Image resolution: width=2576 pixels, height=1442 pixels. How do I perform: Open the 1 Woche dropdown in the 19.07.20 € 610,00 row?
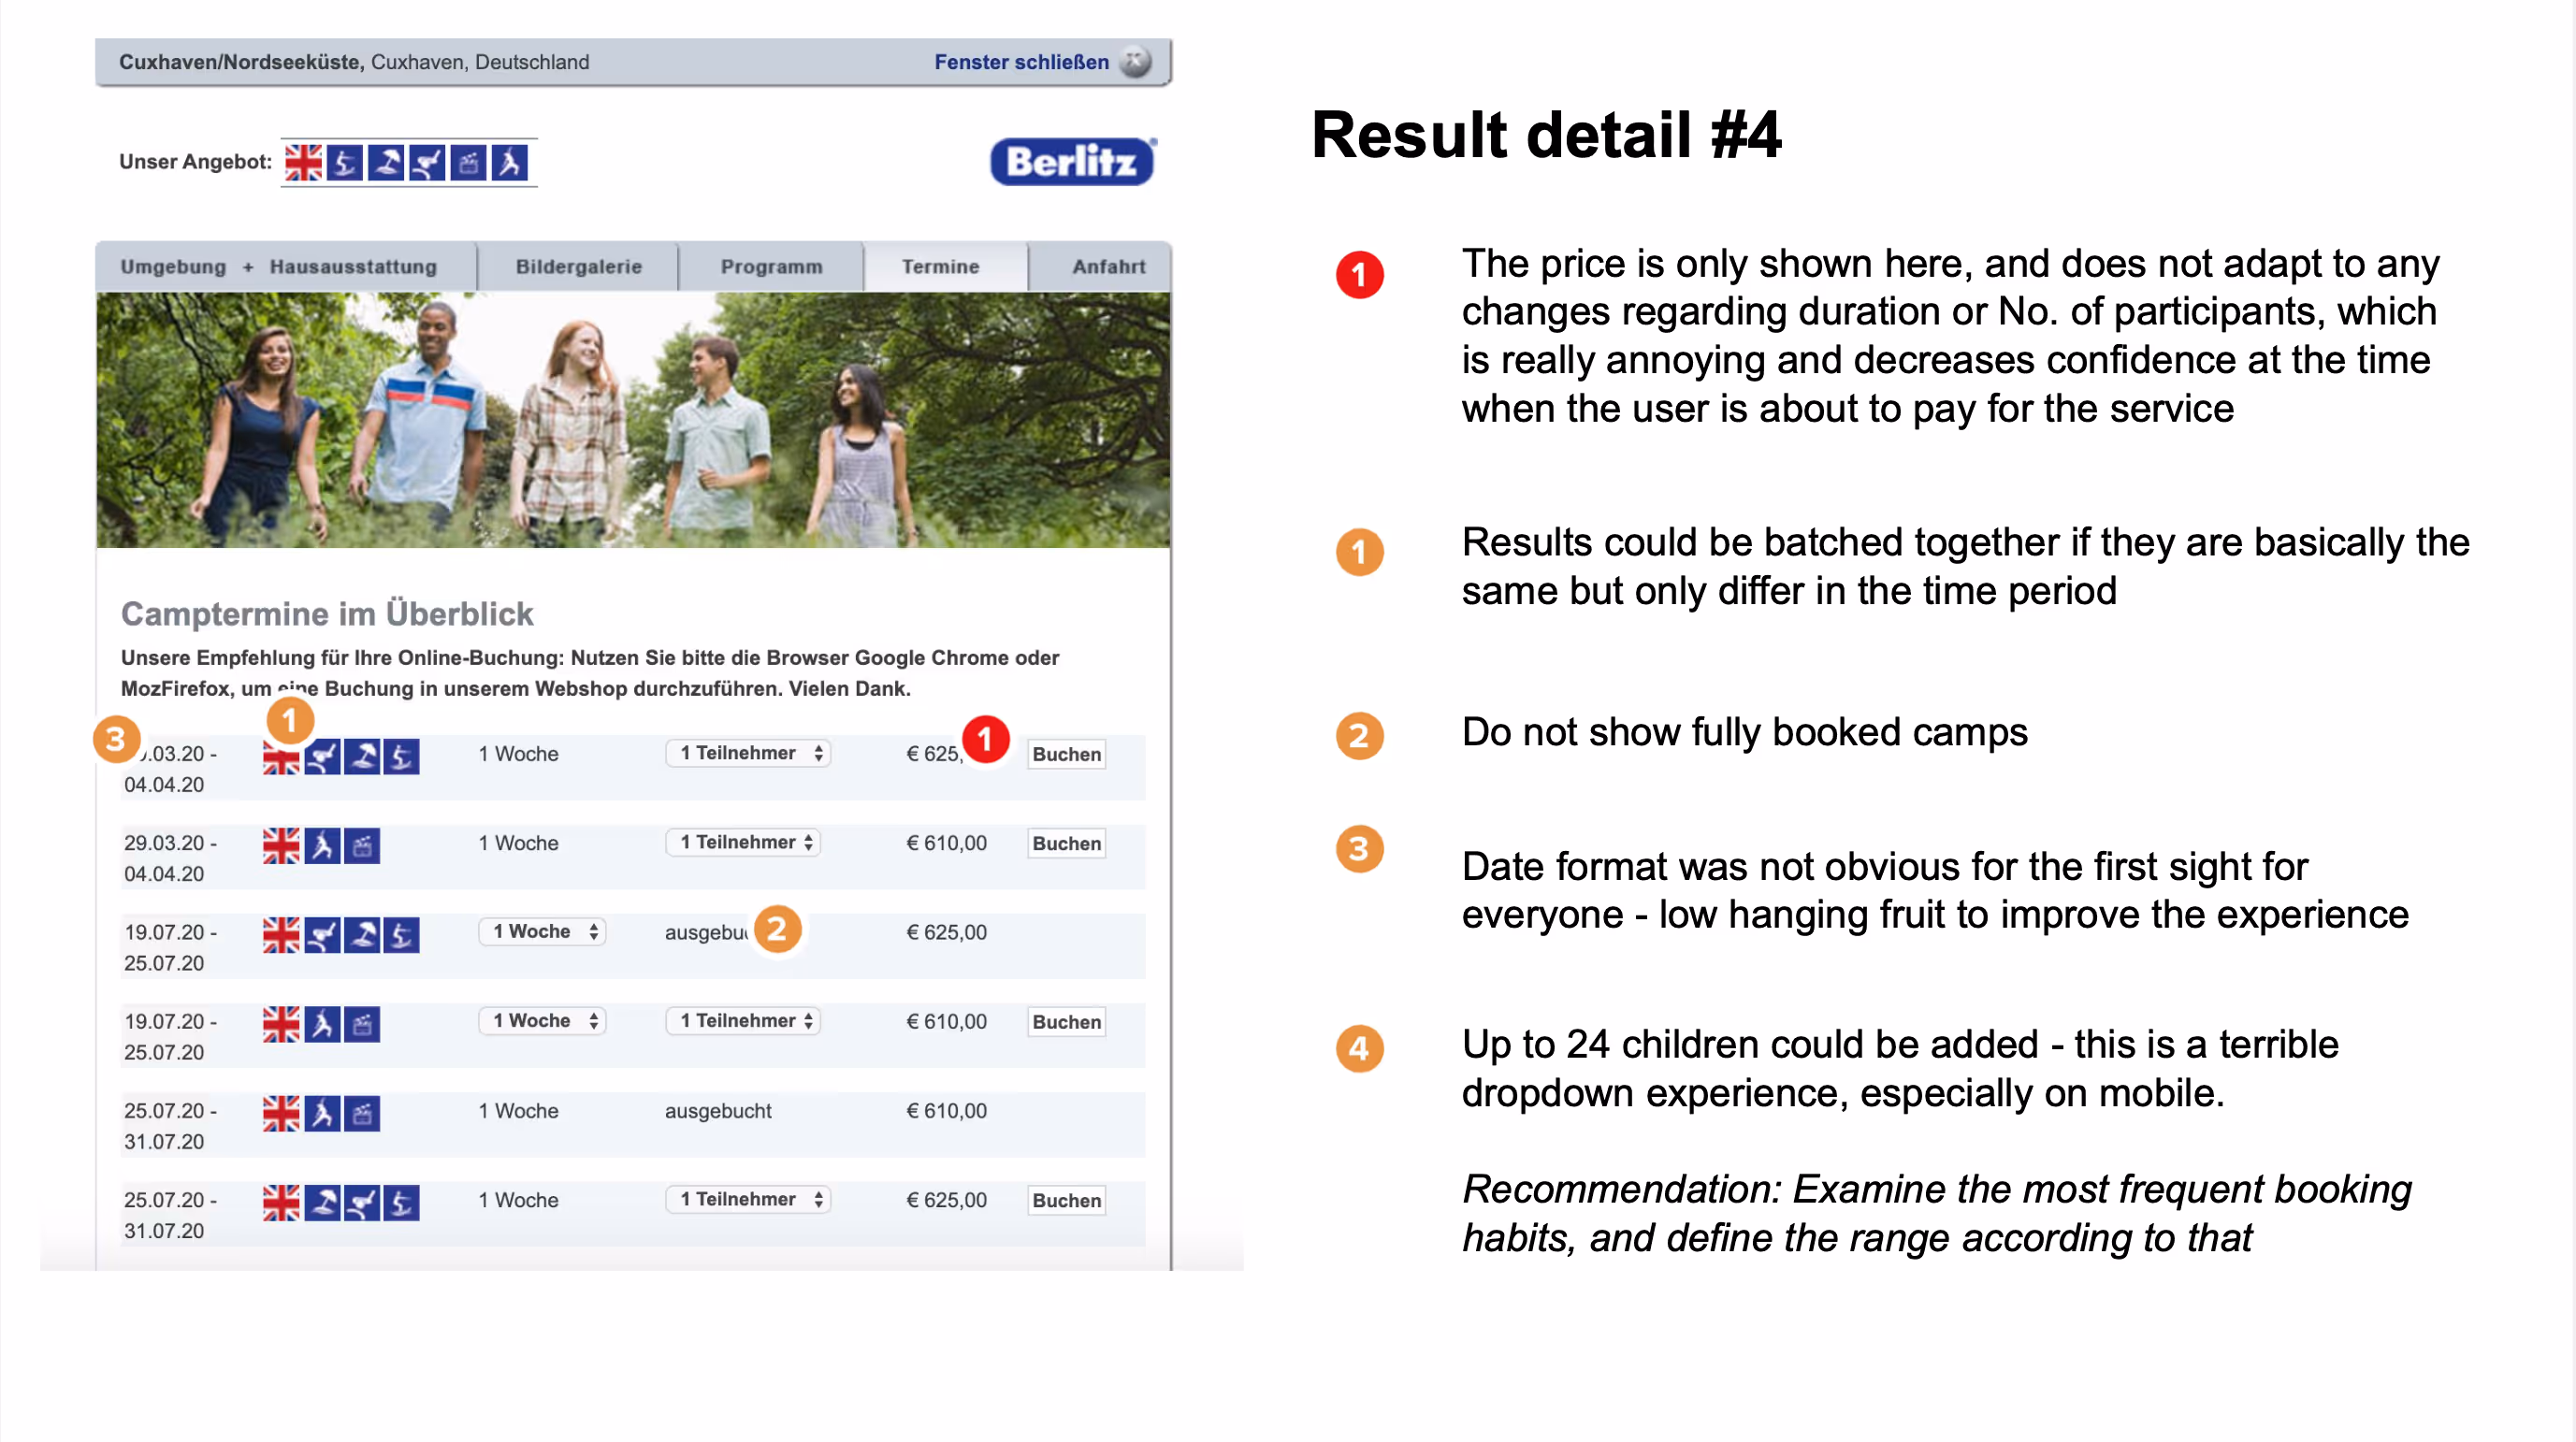pyautogui.click(x=542, y=1021)
